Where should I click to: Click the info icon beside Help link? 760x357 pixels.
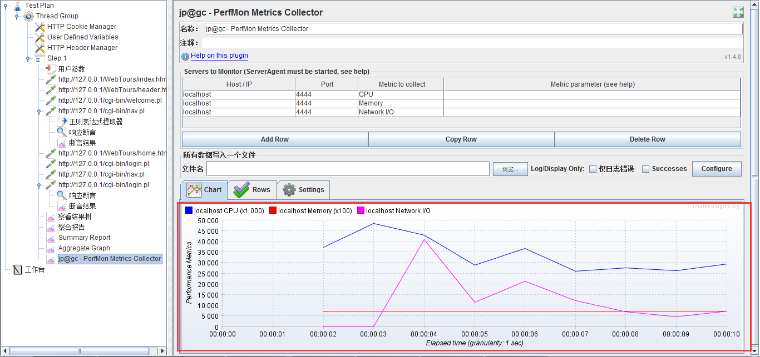[x=185, y=57]
